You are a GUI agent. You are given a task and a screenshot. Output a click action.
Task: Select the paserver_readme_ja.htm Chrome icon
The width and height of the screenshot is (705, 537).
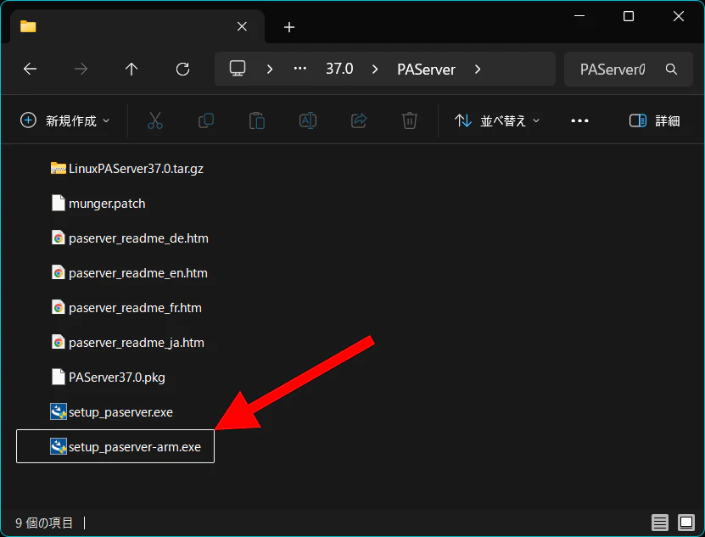(x=58, y=342)
